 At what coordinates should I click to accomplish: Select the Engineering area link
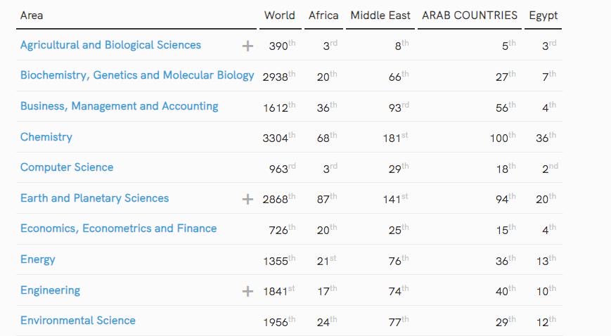[x=50, y=290]
